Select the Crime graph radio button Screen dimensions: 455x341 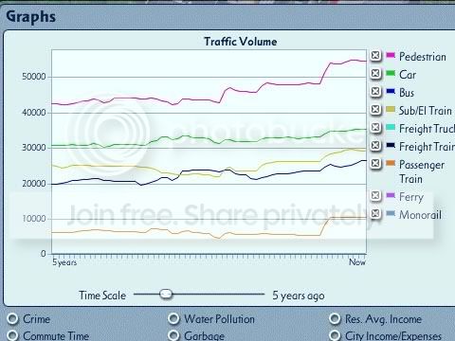pyautogui.click(x=12, y=318)
